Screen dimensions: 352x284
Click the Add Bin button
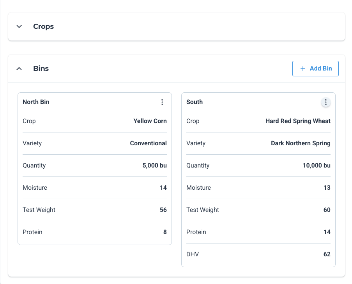pyautogui.click(x=315, y=69)
